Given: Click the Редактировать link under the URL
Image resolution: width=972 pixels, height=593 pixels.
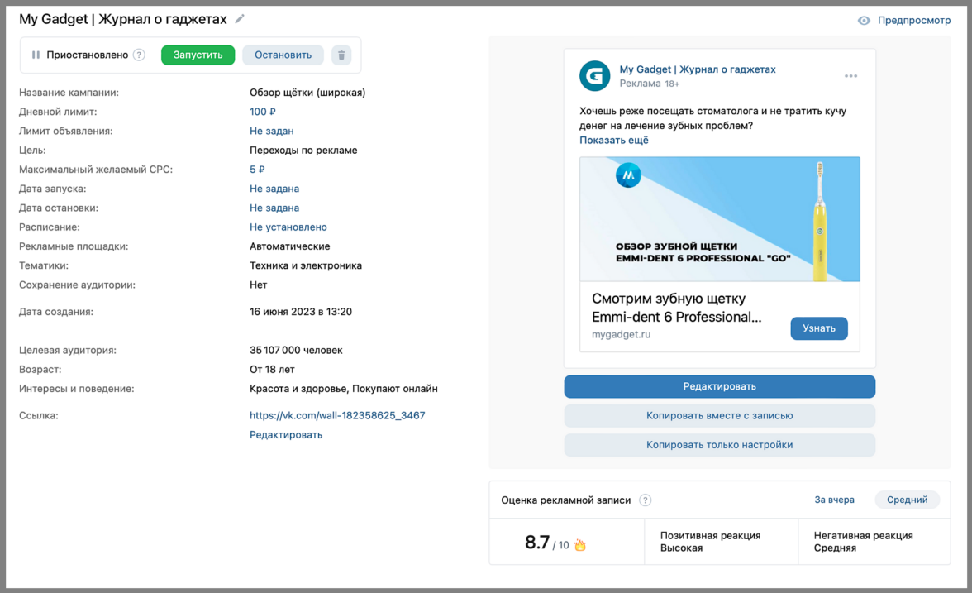Looking at the screenshot, I should [x=286, y=435].
